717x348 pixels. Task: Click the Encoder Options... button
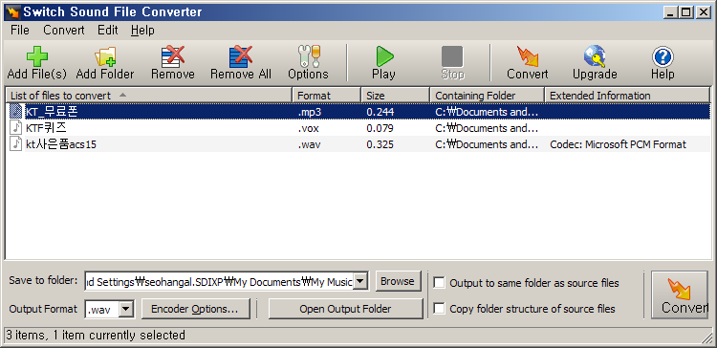195,309
